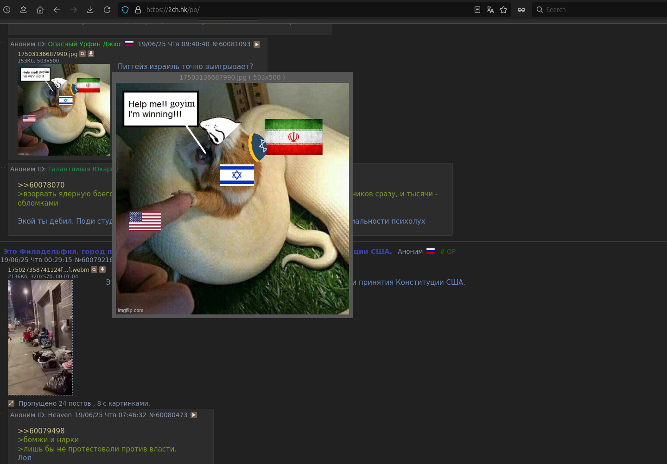Viewport: 667px width, 464px height.
Task: Open reply menu arrow for post №60080473
Action: 194,415
